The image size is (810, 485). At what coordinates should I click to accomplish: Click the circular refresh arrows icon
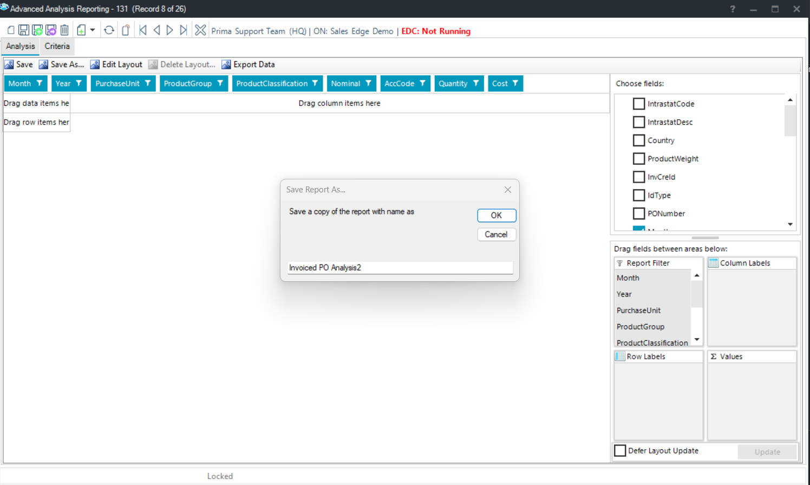click(x=109, y=30)
